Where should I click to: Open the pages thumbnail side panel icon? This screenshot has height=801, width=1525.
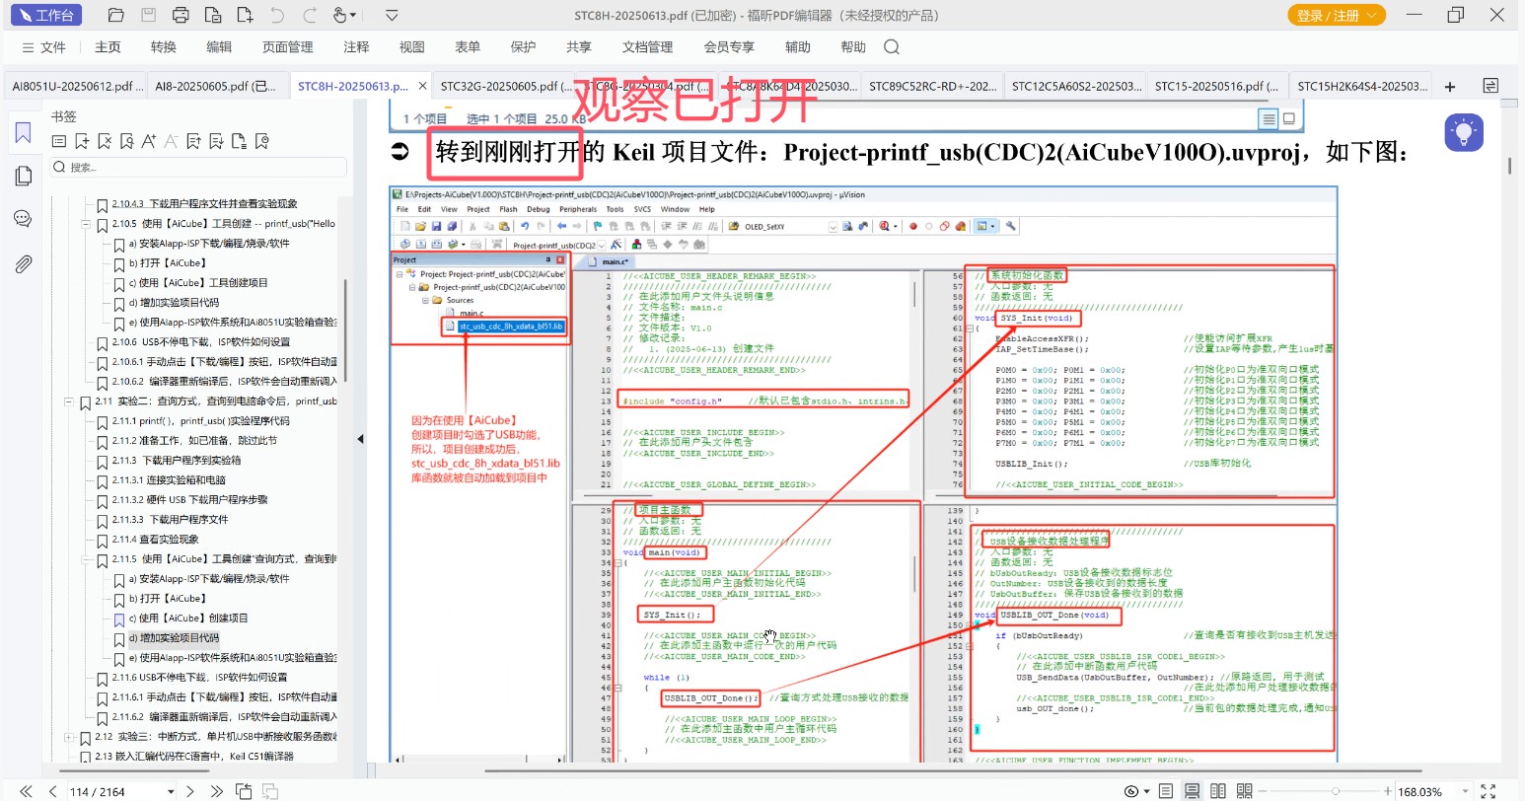tap(23, 176)
